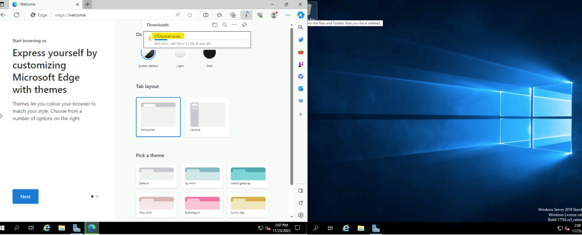Select System default appearance option
Viewport: 582px width, 235px height.
(x=148, y=53)
